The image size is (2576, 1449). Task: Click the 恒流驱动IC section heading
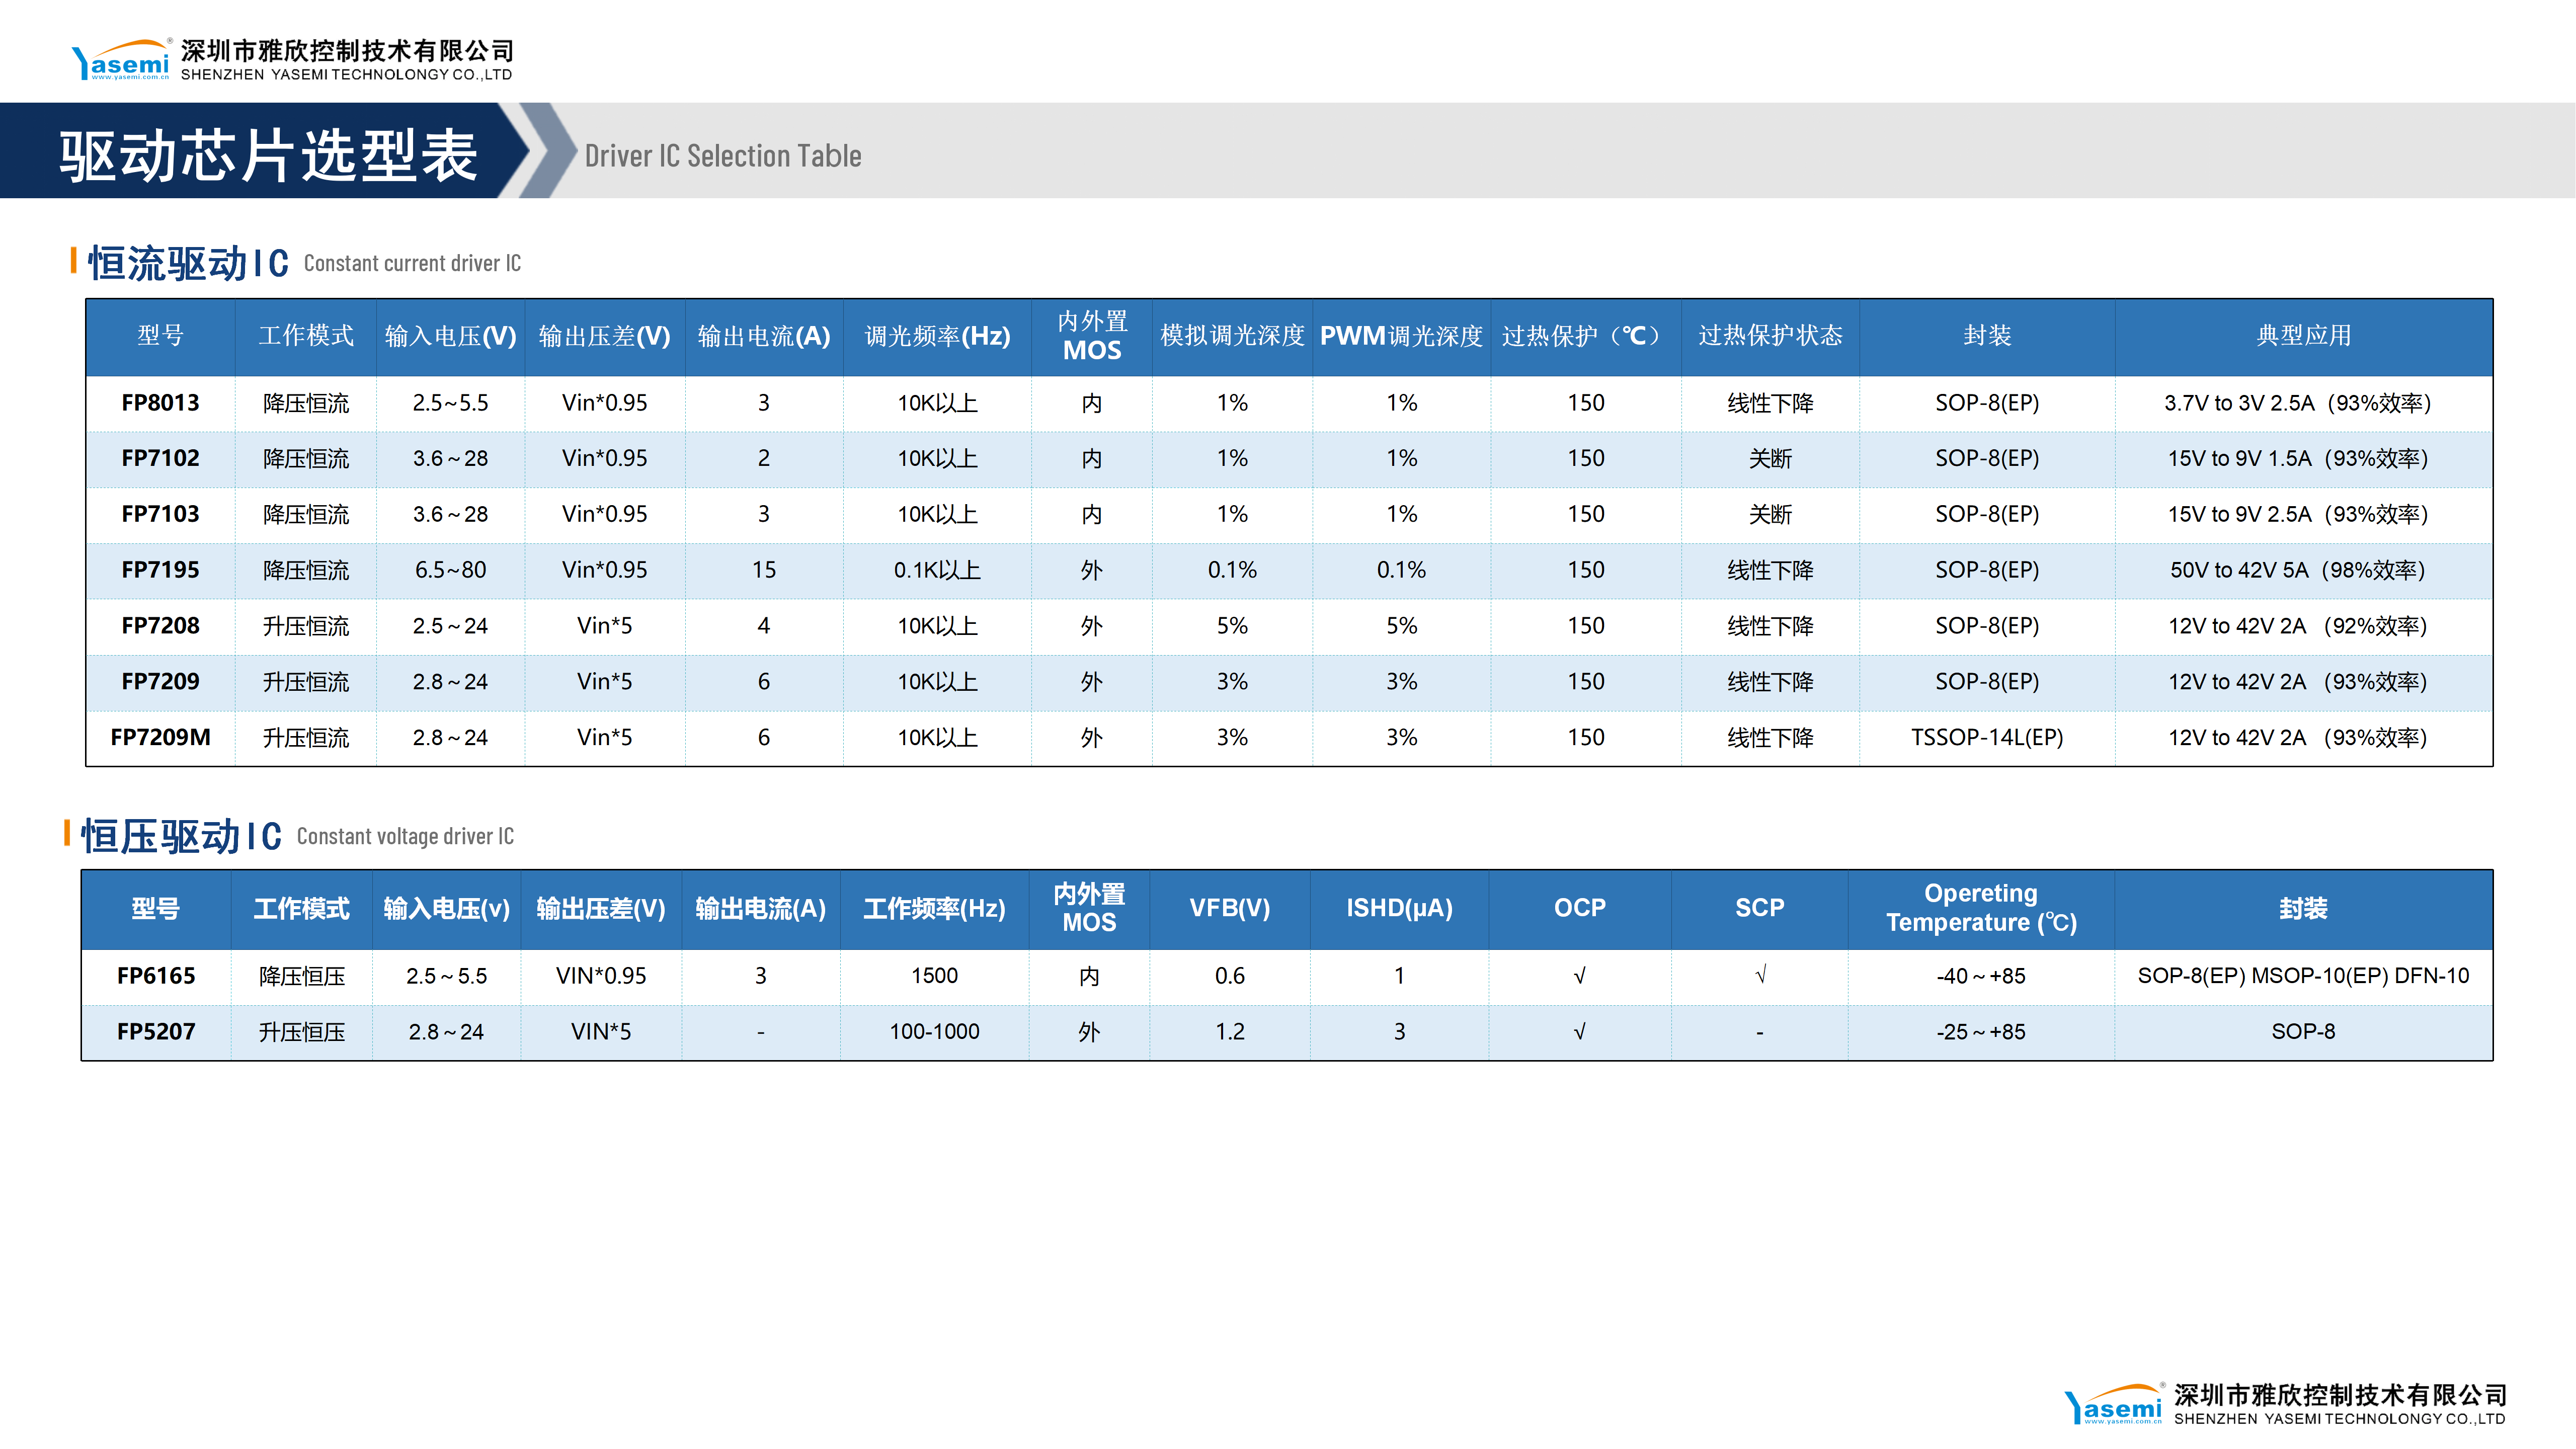pyautogui.click(x=189, y=264)
